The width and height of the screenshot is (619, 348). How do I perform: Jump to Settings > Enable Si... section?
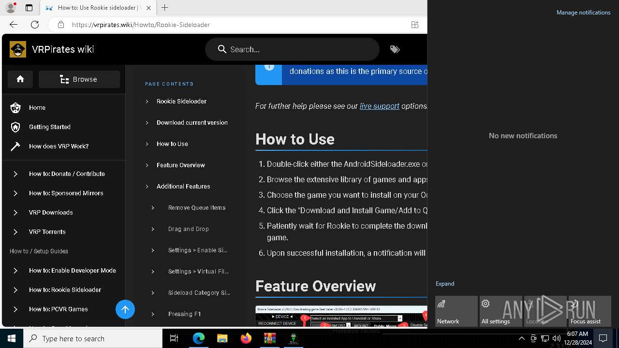tap(198, 250)
